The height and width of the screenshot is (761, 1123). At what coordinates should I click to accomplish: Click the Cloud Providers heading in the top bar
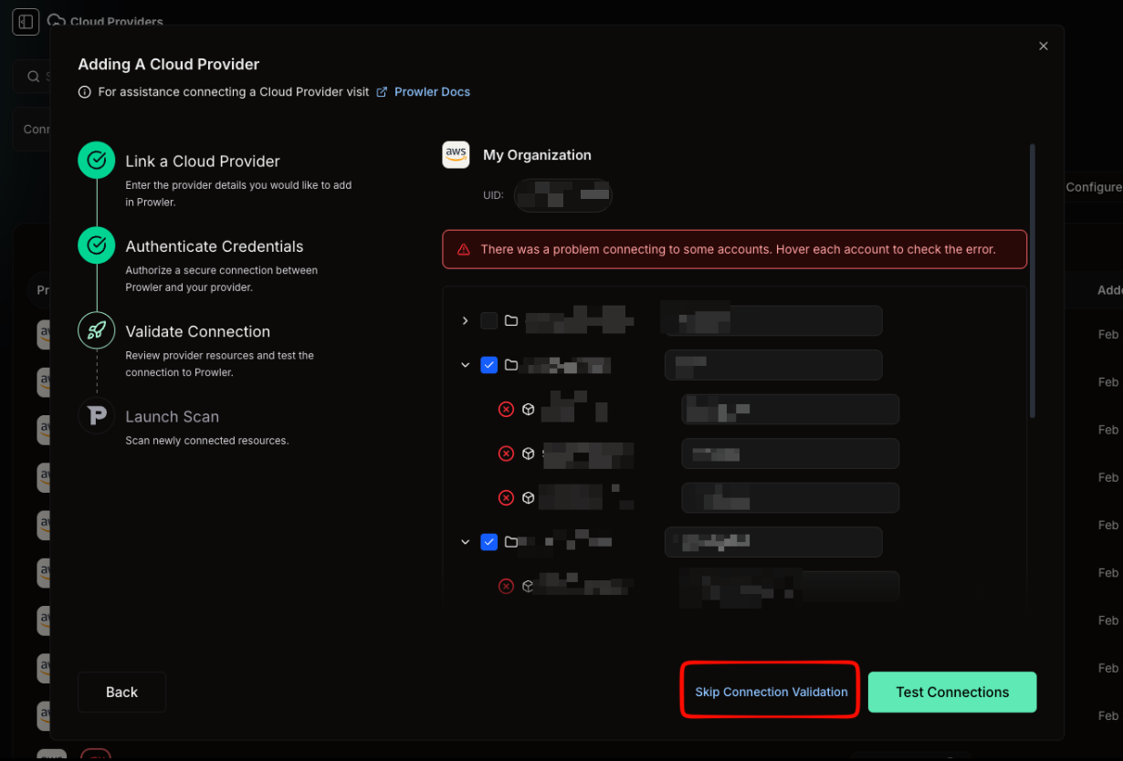coord(117,21)
